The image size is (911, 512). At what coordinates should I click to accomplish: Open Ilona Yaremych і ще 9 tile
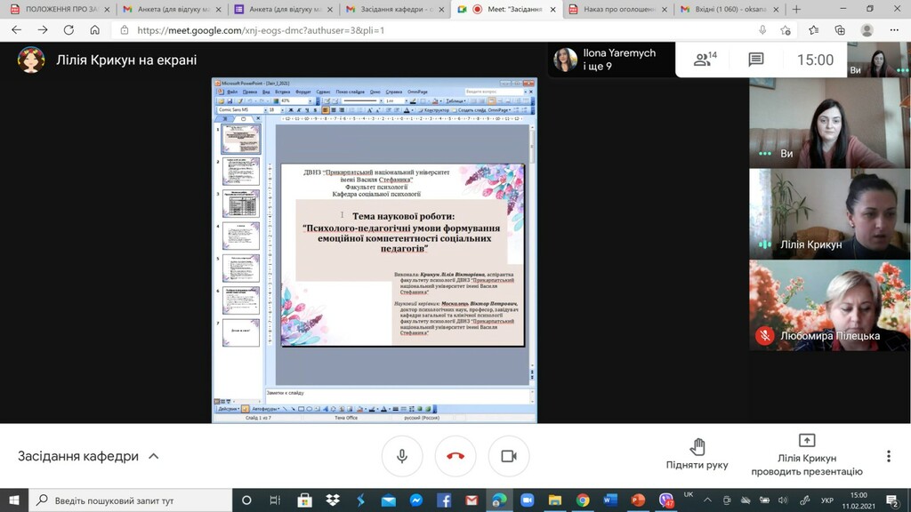607,60
